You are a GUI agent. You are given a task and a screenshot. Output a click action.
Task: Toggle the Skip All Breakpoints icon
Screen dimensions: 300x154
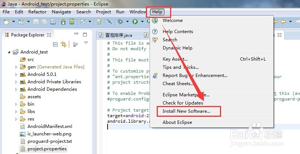(x=110, y=22)
